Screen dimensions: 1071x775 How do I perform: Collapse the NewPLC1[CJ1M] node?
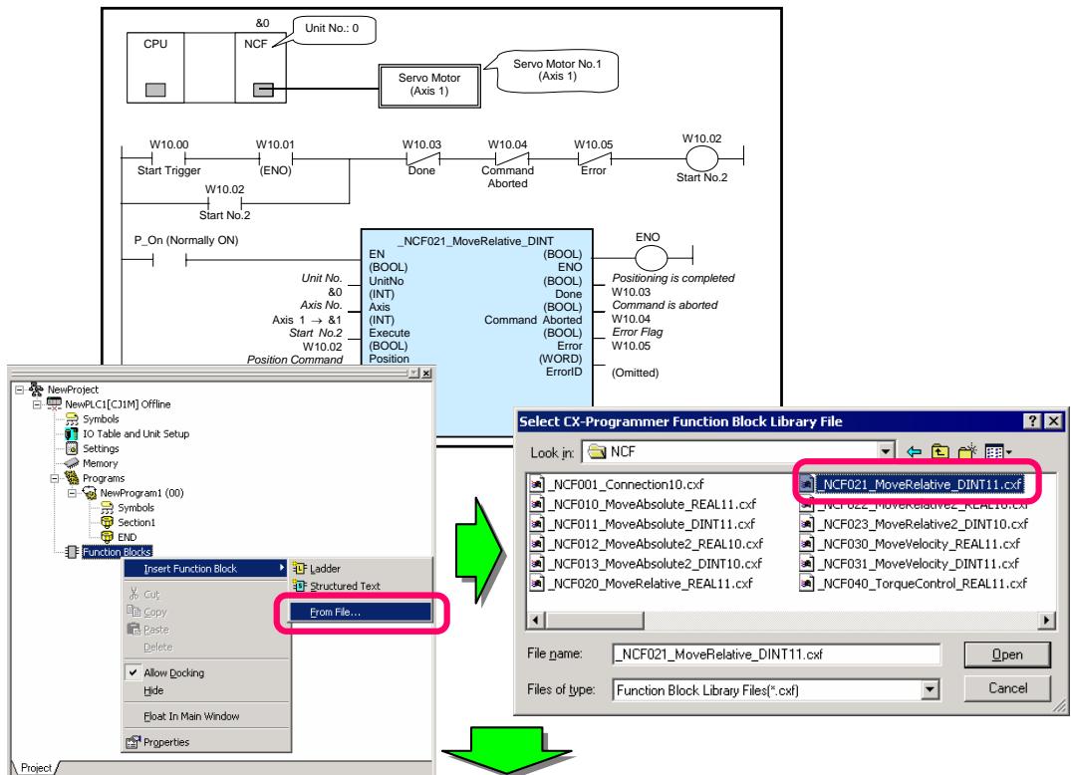coord(37,404)
